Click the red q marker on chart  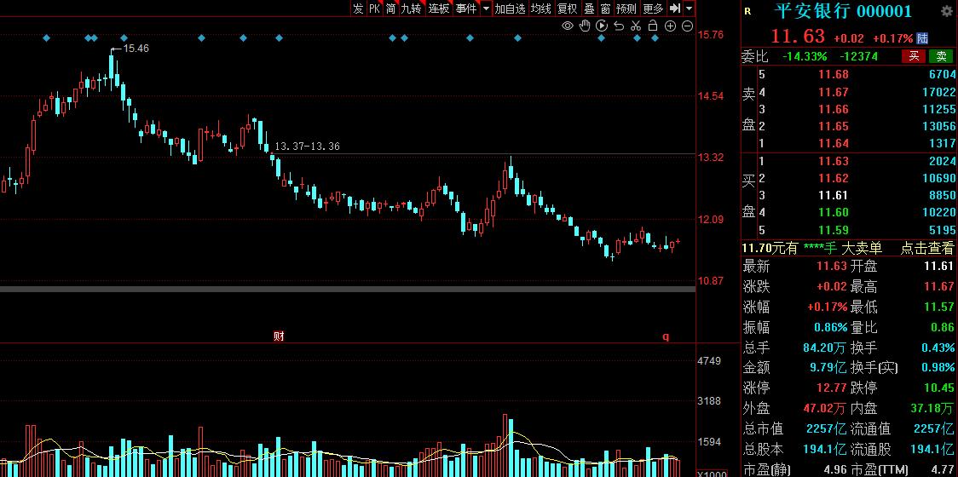tap(666, 336)
